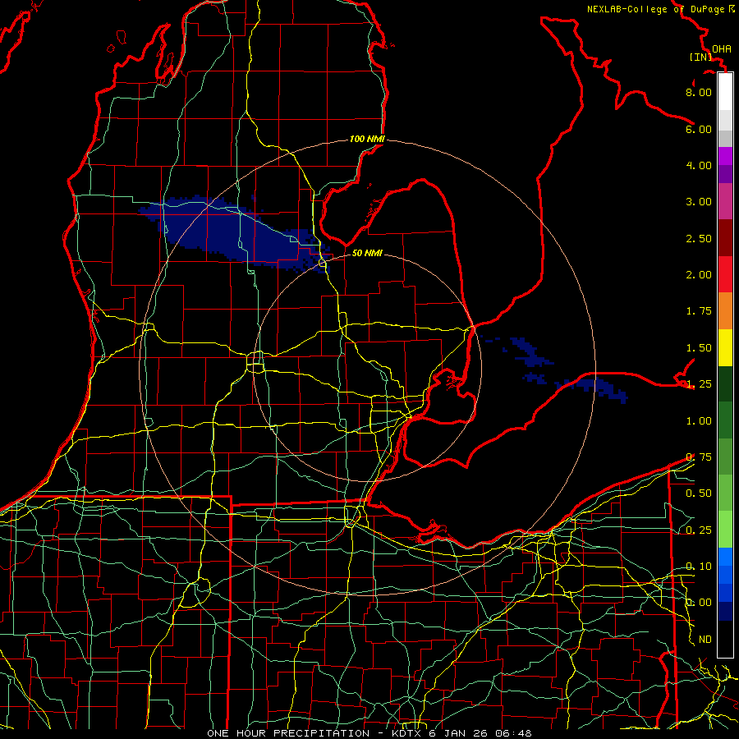739x739 pixels.
Task: Select the 1.50 legend value
Action: (699, 348)
